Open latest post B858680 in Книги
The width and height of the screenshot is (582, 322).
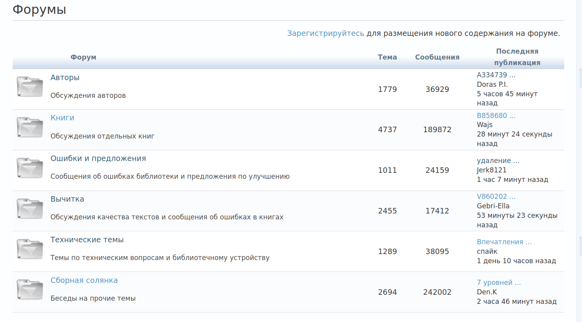496,116
